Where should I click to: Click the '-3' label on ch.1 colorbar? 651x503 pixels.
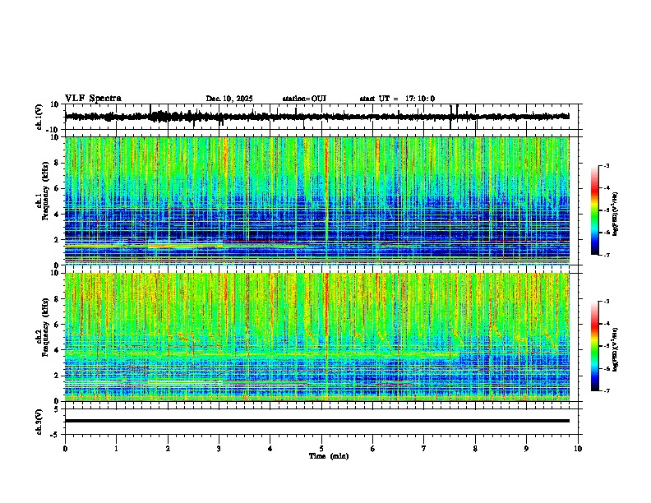(x=607, y=165)
